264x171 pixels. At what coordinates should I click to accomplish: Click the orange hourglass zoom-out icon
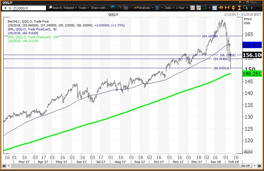240,8
